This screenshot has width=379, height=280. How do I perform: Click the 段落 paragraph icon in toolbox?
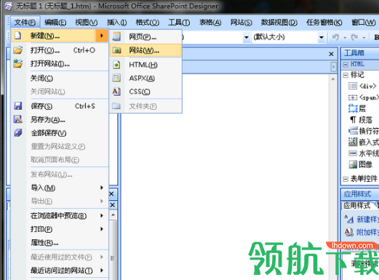[353, 119]
